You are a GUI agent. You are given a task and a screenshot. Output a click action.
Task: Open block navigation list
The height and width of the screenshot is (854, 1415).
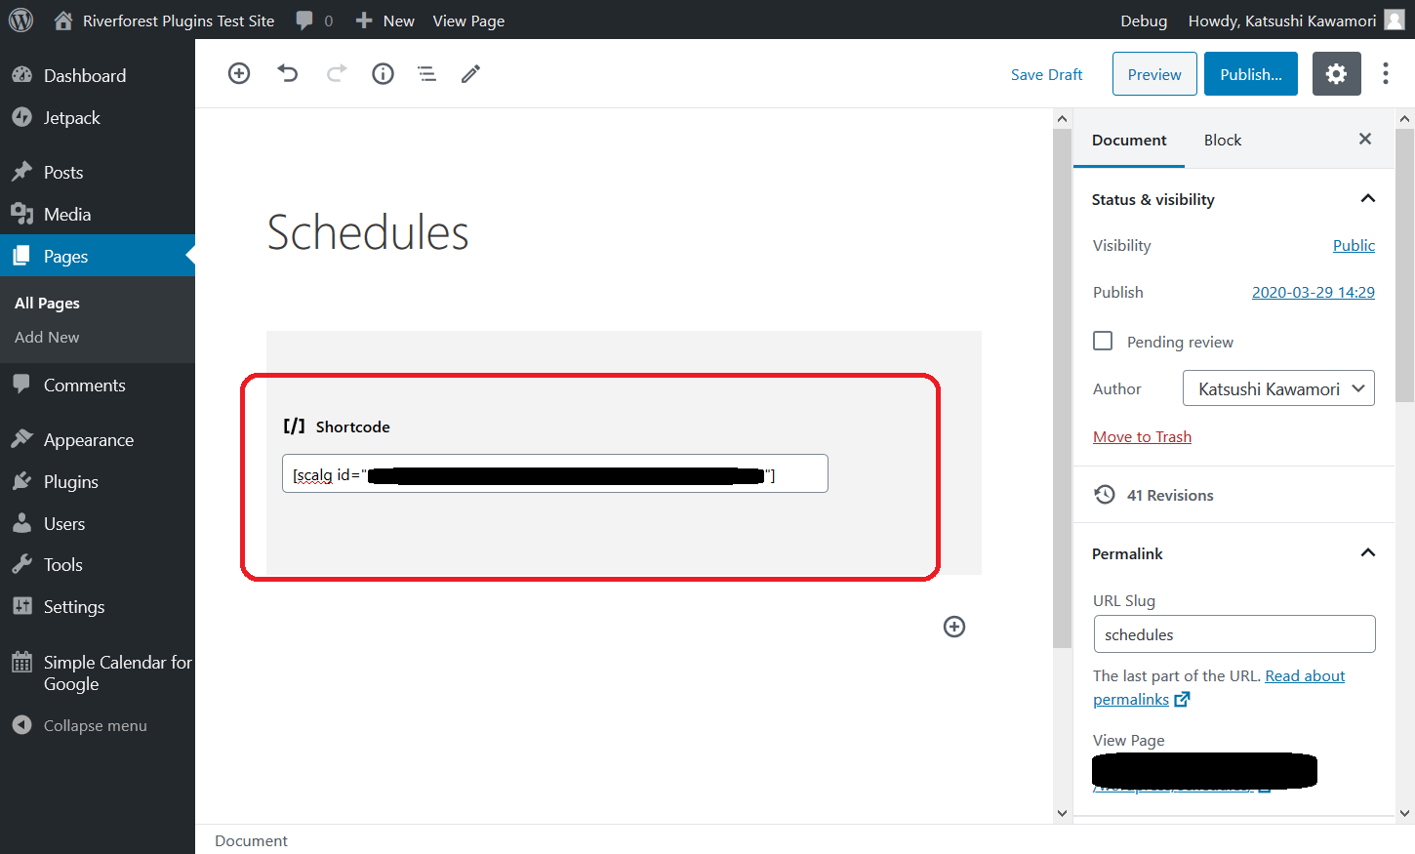[x=426, y=73]
